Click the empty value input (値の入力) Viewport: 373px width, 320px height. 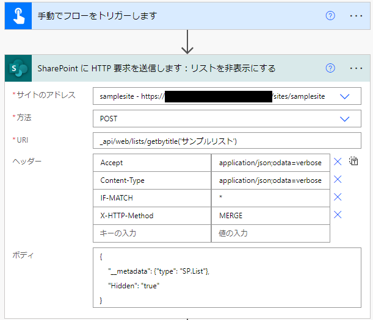(270, 233)
